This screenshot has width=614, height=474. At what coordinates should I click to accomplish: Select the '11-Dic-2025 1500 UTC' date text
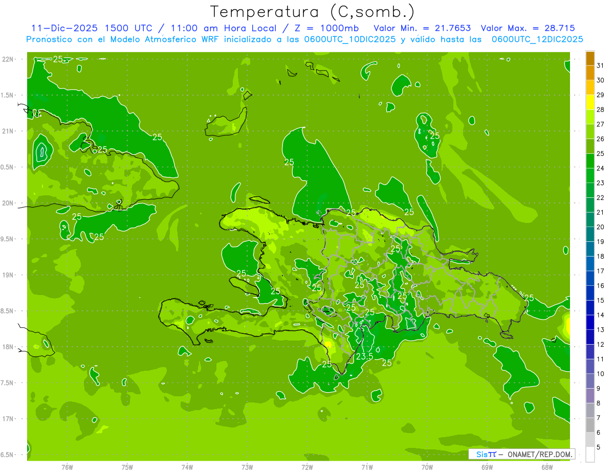(x=92, y=28)
